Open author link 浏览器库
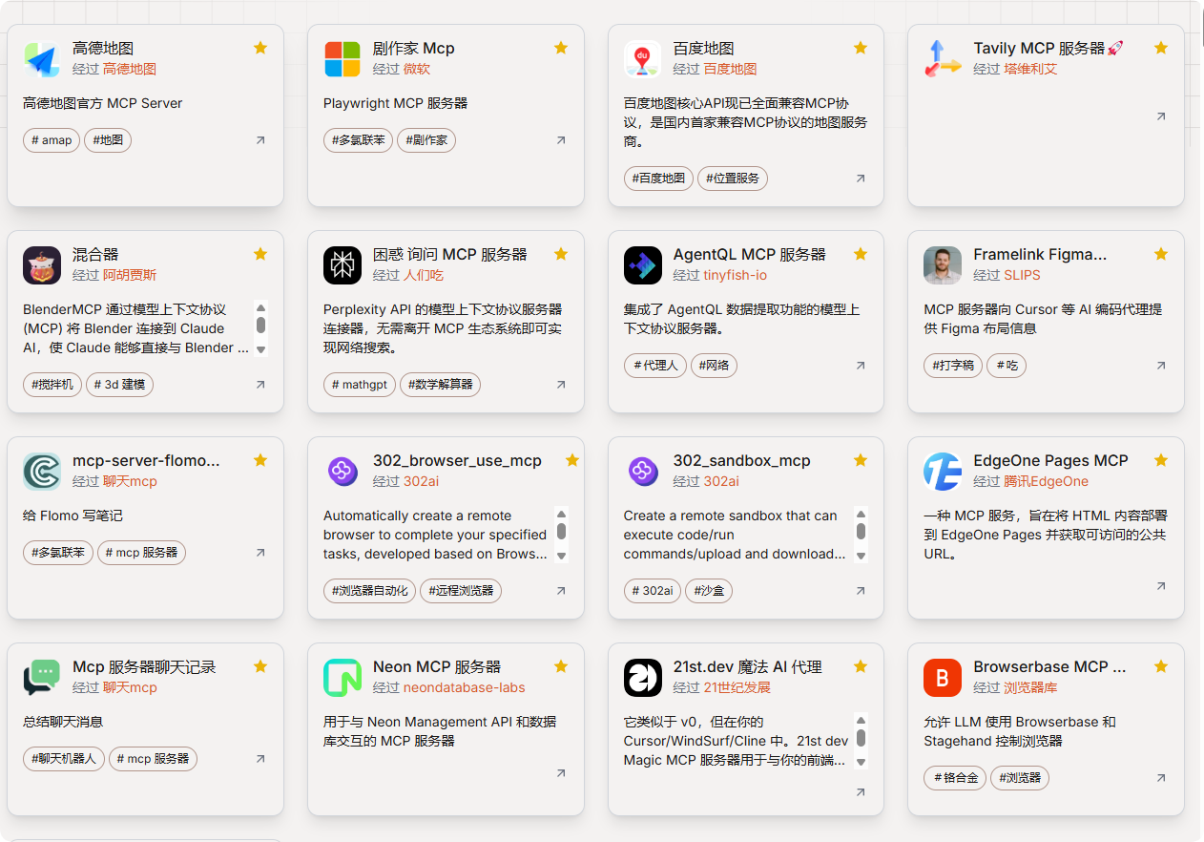 click(x=1030, y=687)
